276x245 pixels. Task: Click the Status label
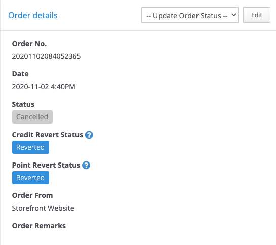tap(23, 104)
